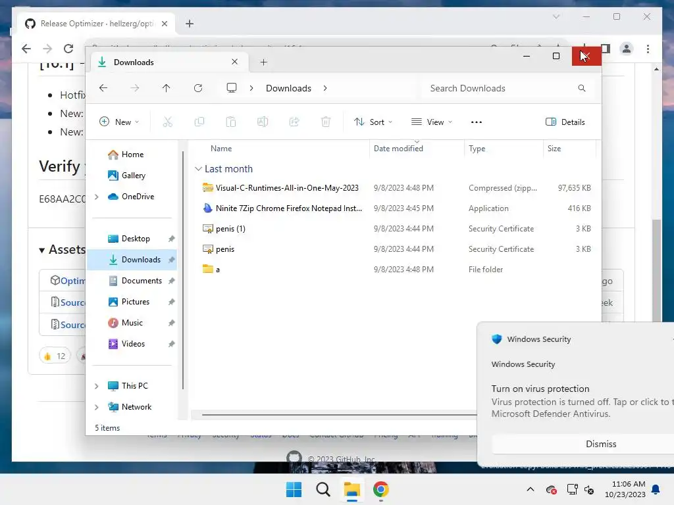
Task: Select Documents in navigation pane
Action: click(132, 280)
